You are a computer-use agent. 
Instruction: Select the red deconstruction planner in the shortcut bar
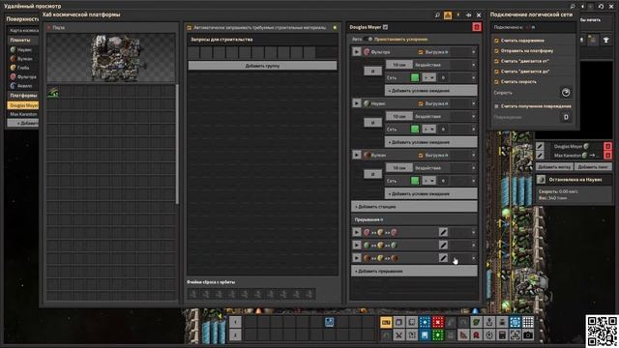point(437,322)
